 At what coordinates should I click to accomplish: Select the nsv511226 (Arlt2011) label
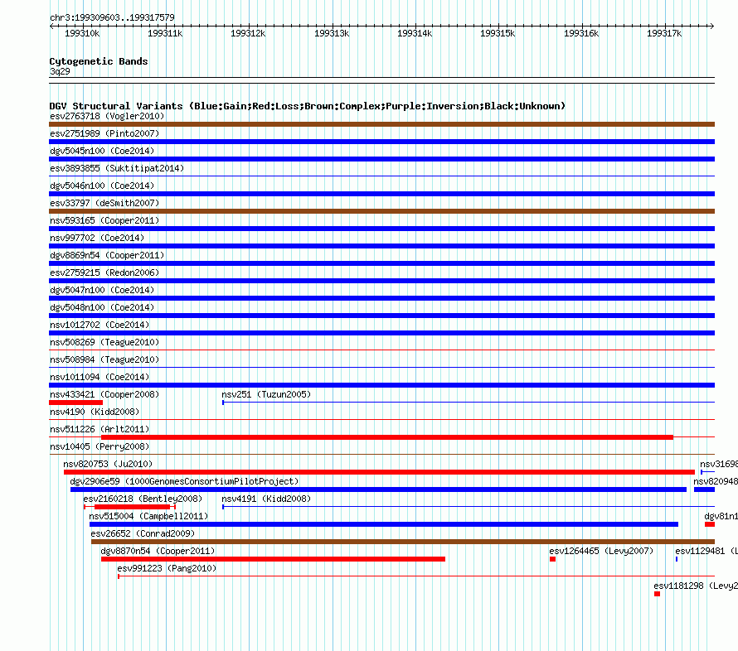(x=100, y=429)
